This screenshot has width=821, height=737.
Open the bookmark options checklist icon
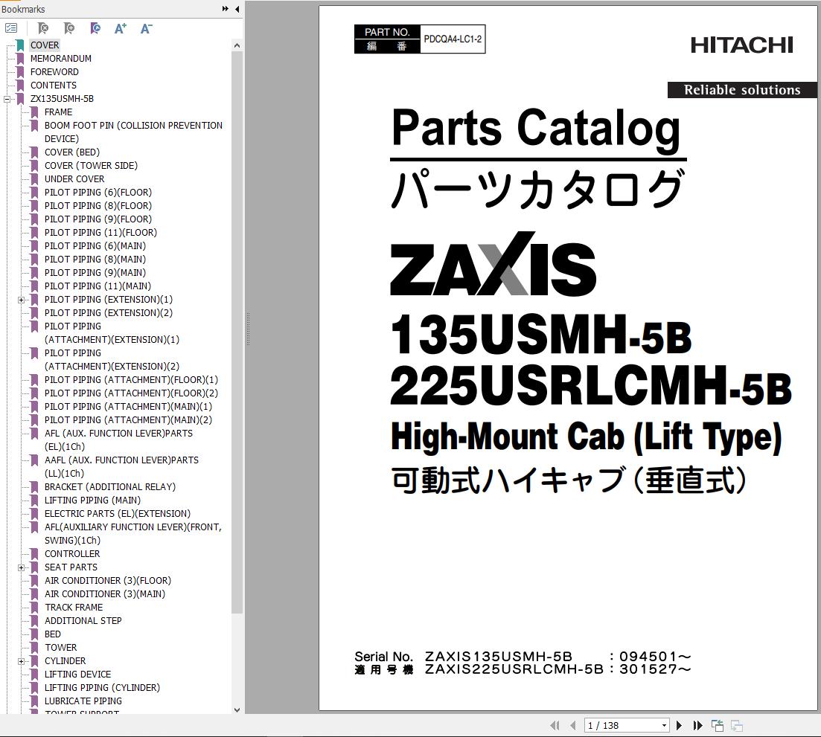pyautogui.click(x=11, y=28)
